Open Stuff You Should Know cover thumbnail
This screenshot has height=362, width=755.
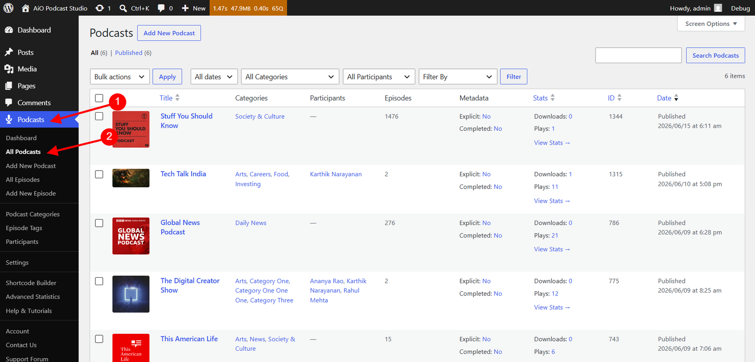[131, 130]
